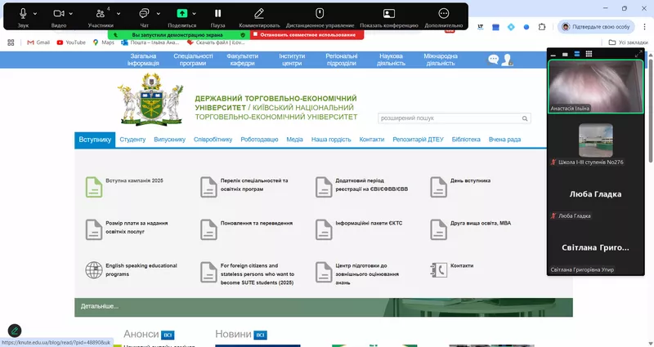Select the Випускнику tab

point(169,140)
